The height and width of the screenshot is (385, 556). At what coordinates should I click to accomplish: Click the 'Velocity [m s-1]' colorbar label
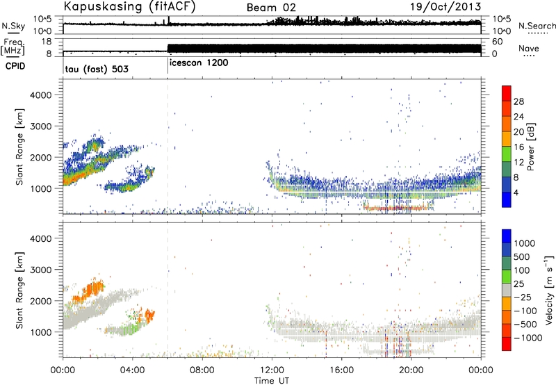tap(549, 290)
